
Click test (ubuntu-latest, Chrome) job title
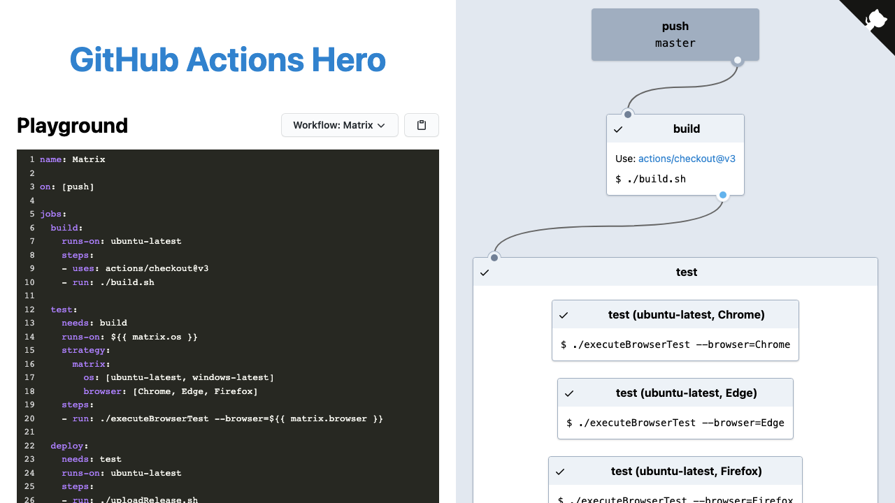(x=687, y=314)
